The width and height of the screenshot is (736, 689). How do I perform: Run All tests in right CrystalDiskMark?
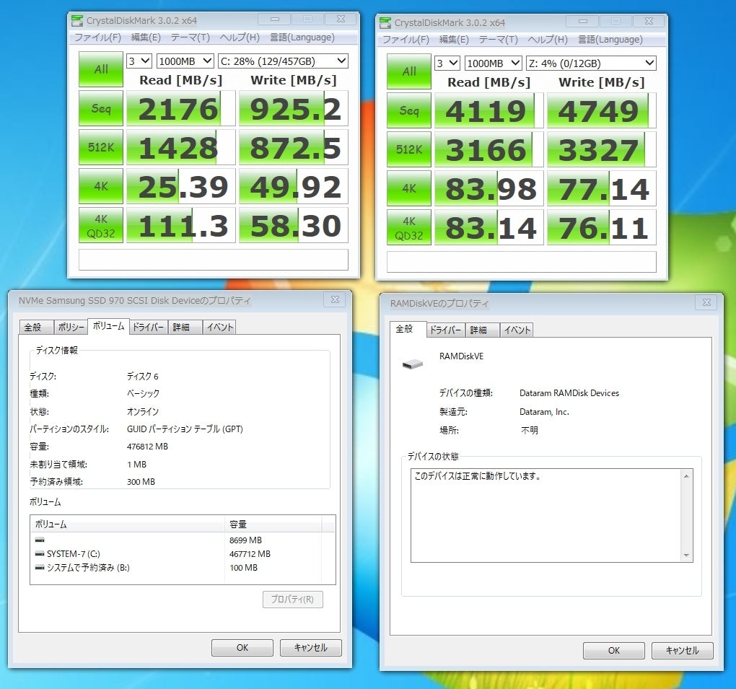[409, 71]
